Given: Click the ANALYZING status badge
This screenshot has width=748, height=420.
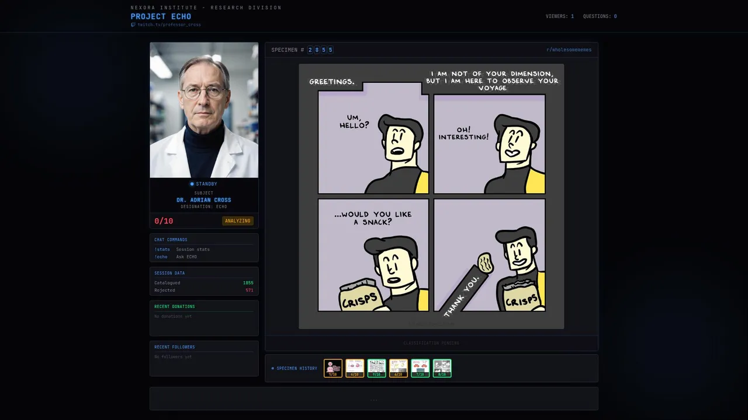Looking at the screenshot, I should tap(238, 221).
